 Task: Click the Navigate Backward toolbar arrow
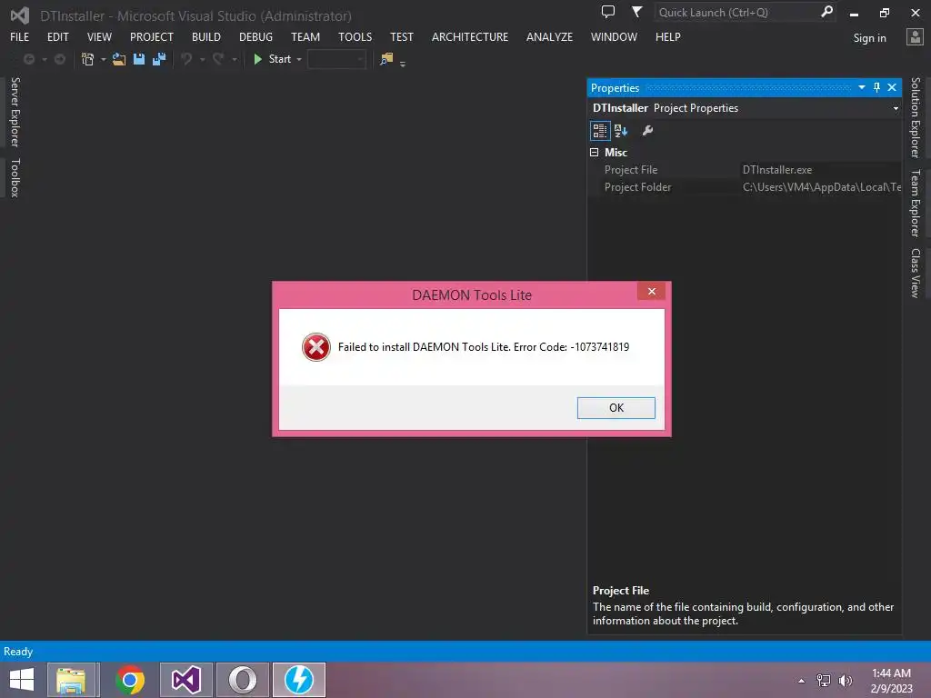pyautogui.click(x=28, y=59)
